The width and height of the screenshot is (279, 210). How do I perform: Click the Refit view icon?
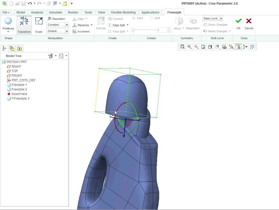coord(182,47)
